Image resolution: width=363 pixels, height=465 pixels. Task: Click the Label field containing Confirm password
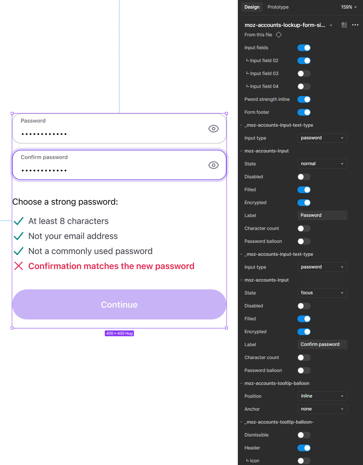322,345
